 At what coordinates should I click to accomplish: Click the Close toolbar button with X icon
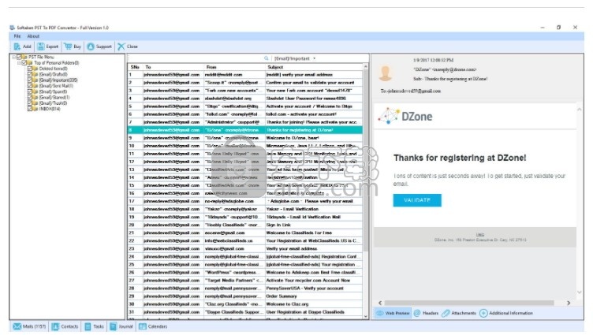[128, 47]
